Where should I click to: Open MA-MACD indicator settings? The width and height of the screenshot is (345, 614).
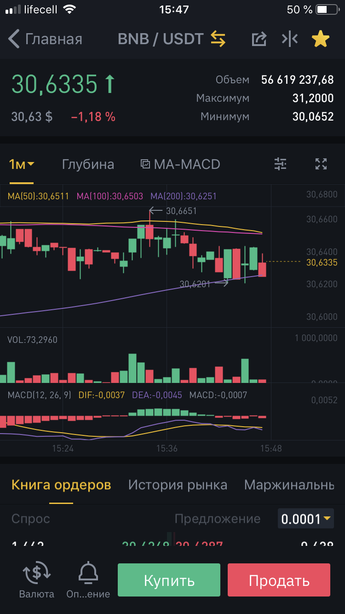pos(180,164)
